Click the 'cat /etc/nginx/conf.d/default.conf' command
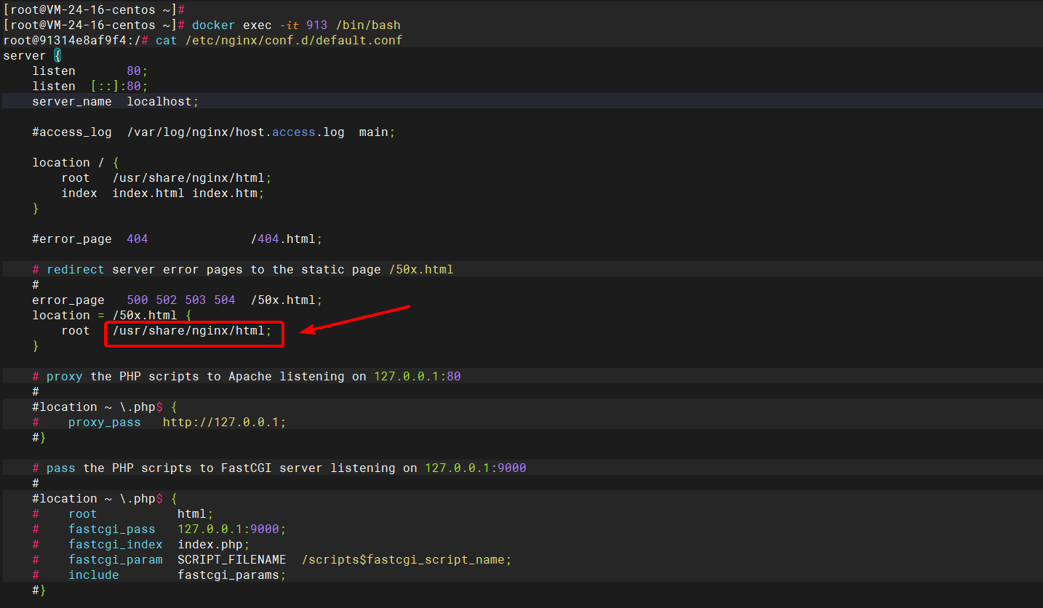 [279, 41]
